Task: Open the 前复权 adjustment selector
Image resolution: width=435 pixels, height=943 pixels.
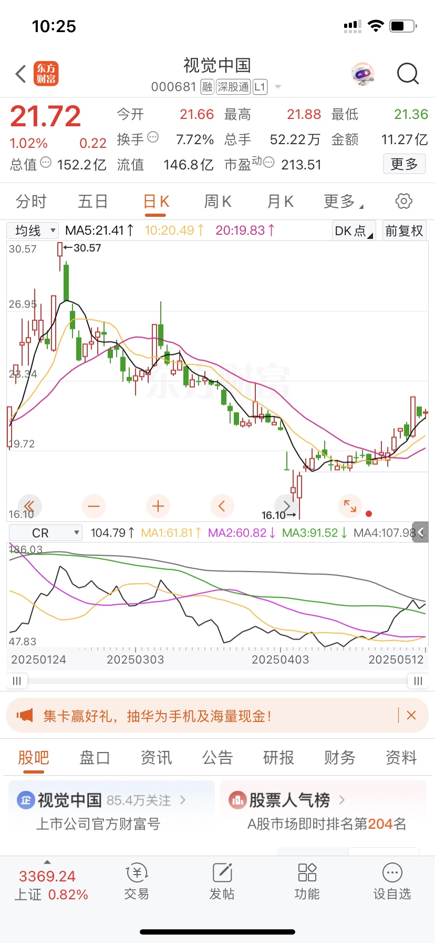Action: 404,230
